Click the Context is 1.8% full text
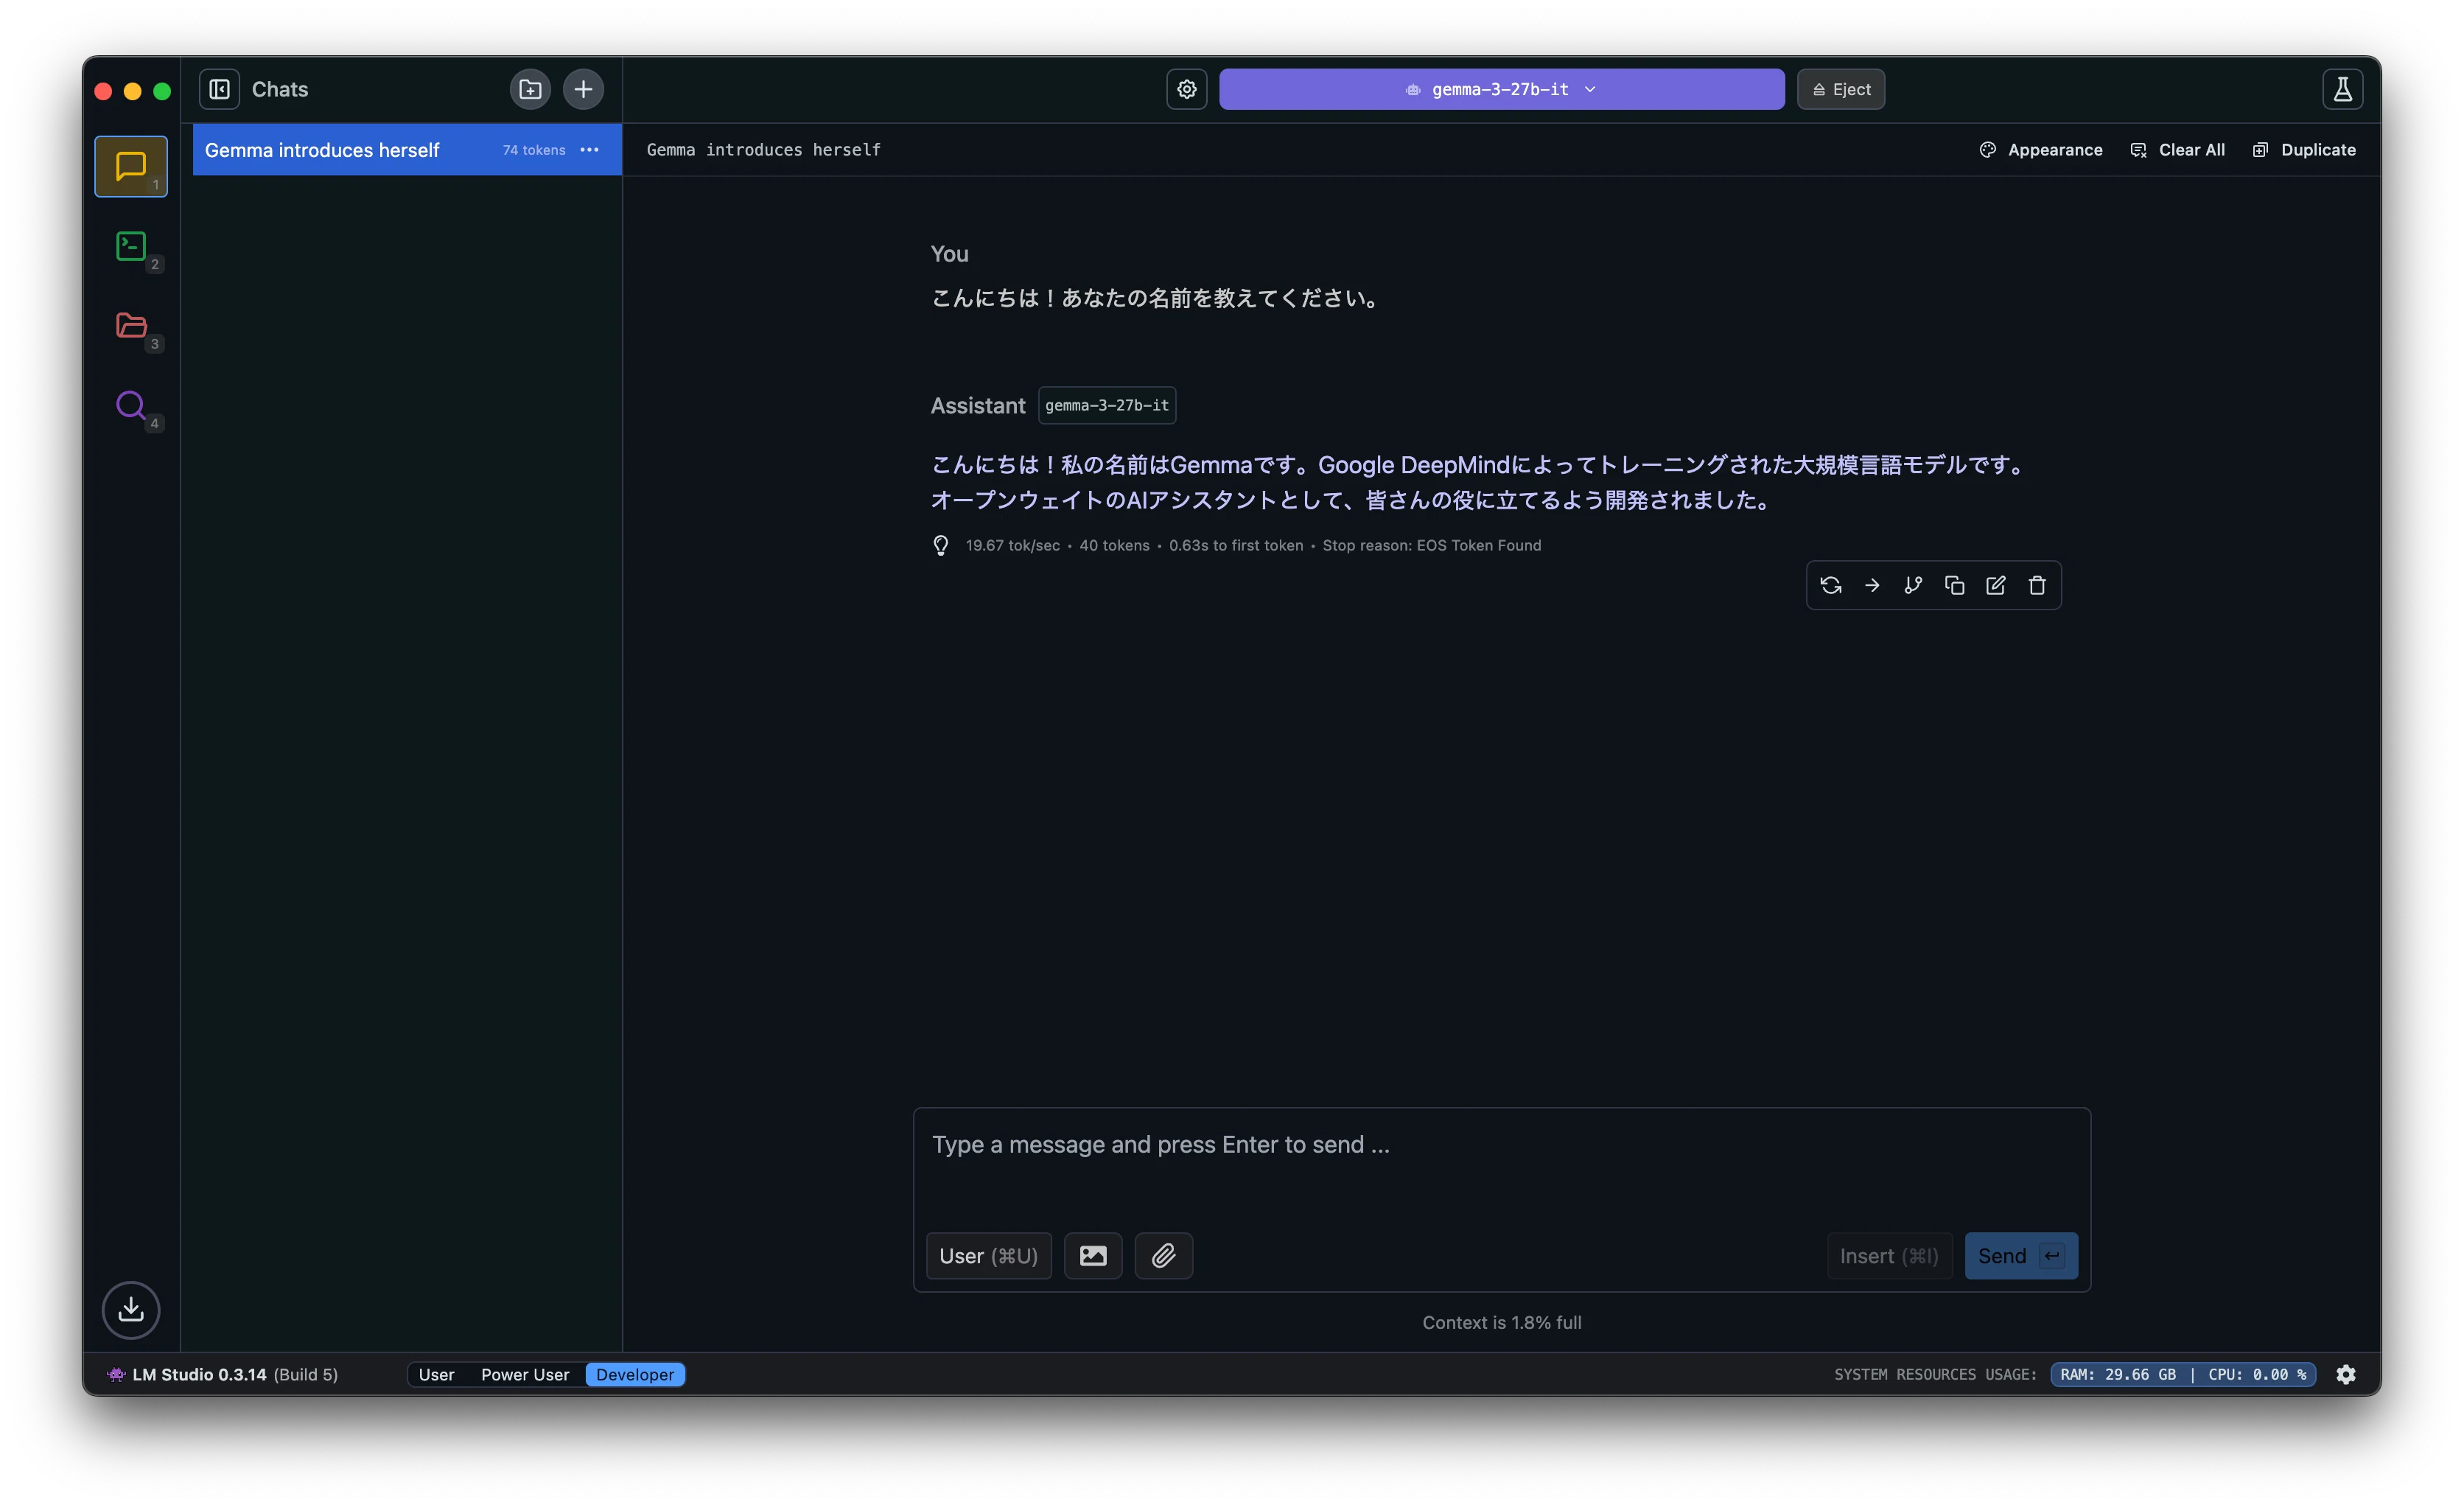Image resolution: width=2464 pixels, height=1505 pixels. coord(1502,1322)
